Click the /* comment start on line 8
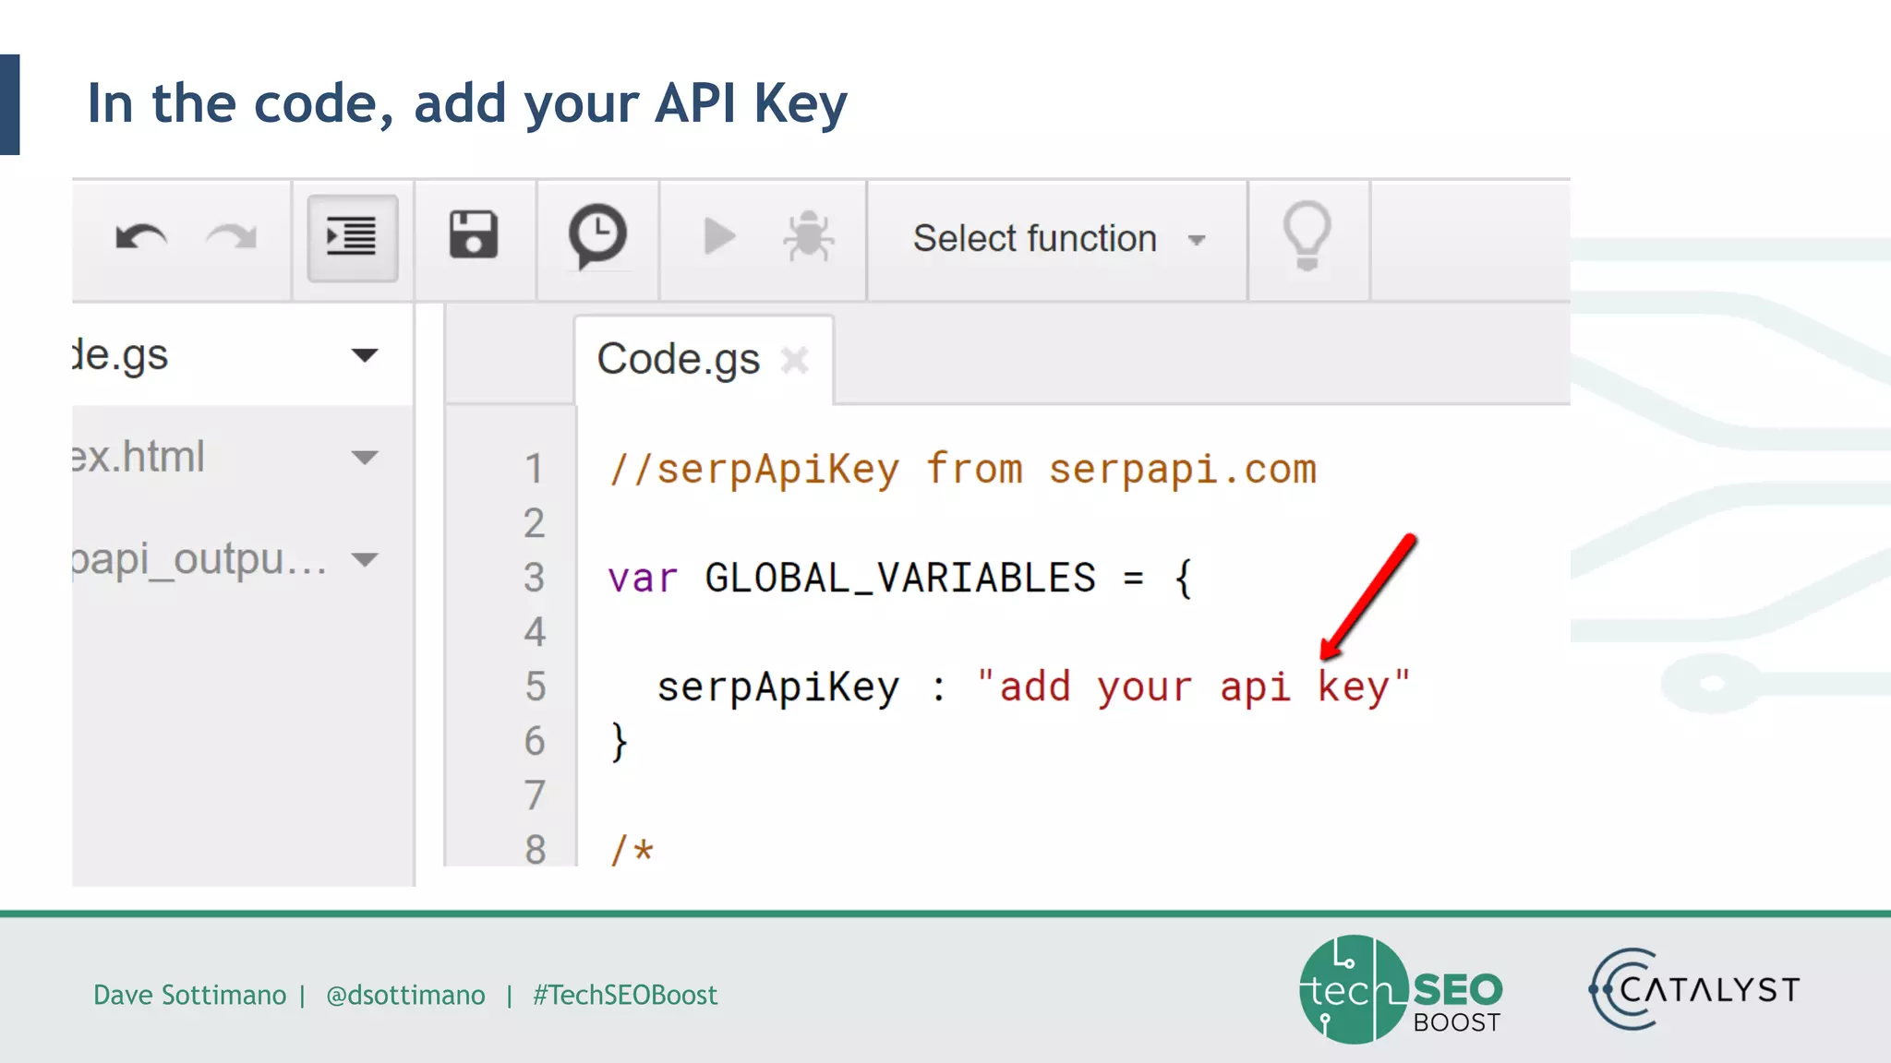 [632, 849]
